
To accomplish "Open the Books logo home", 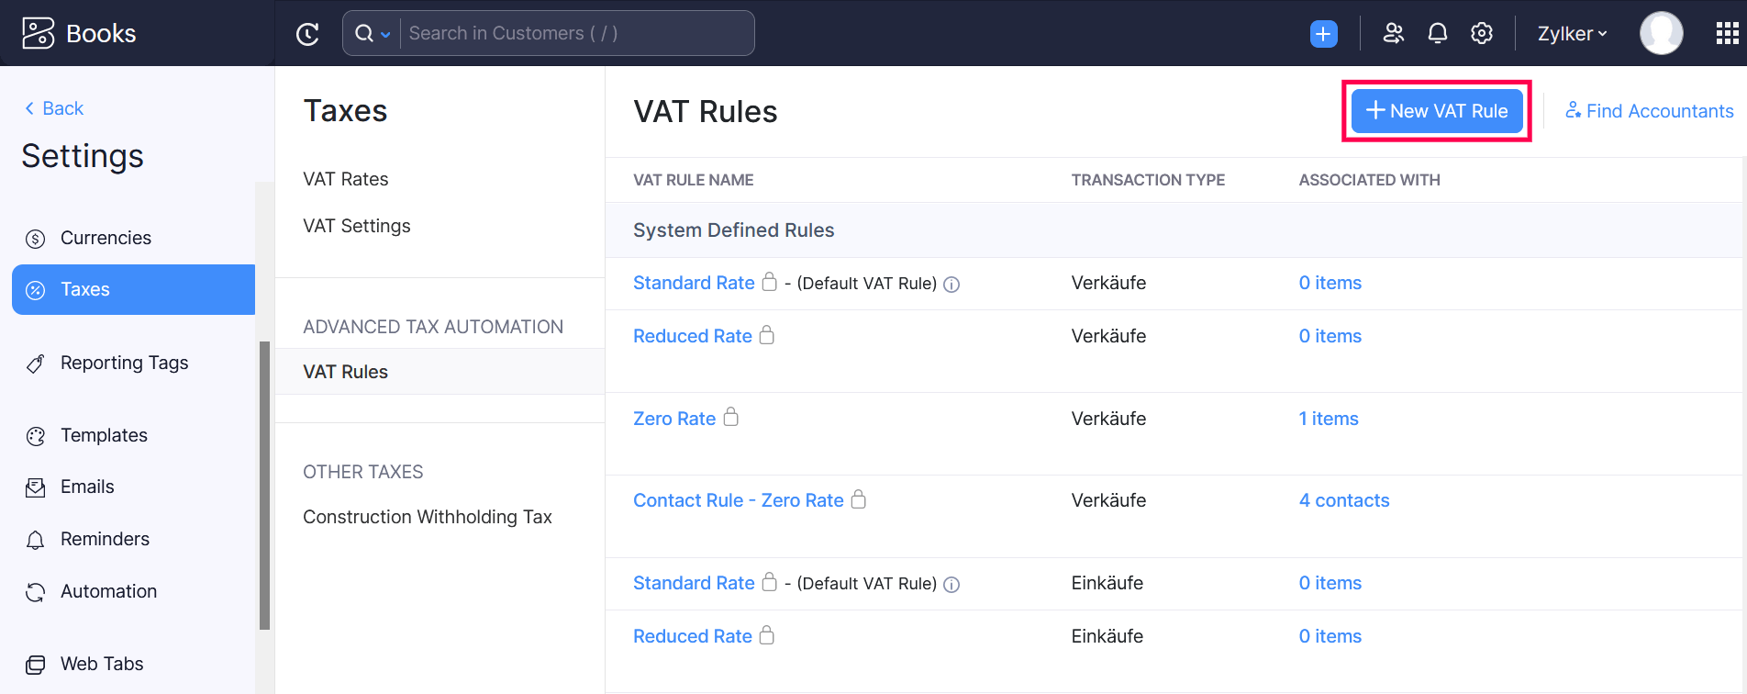I will pyautogui.click(x=79, y=34).
